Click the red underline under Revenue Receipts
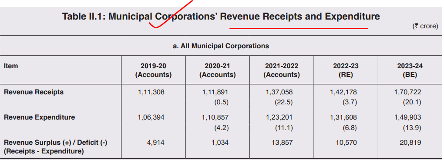Image resolution: width=444 pixels, height=160 pixels. [299, 28]
